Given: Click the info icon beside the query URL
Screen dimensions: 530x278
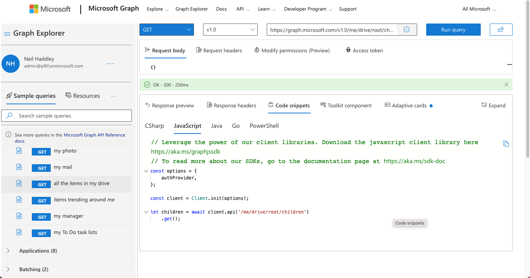Looking at the screenshot, I should 406,30.
